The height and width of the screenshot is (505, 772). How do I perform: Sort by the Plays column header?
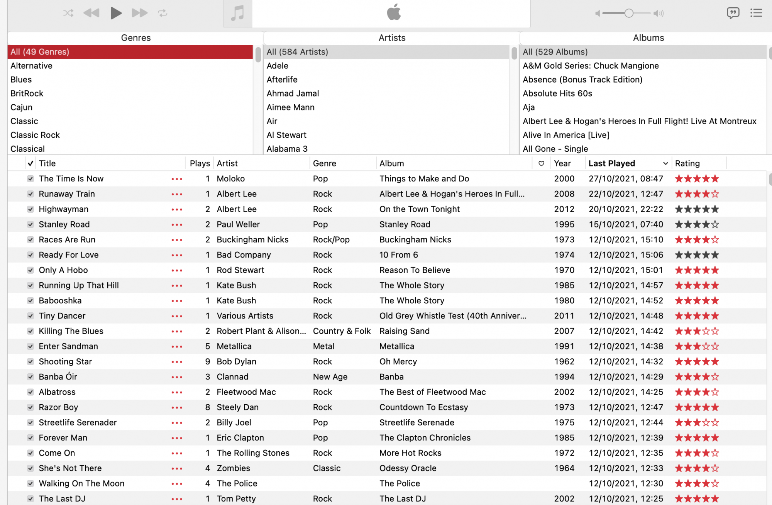click(200, 163)
